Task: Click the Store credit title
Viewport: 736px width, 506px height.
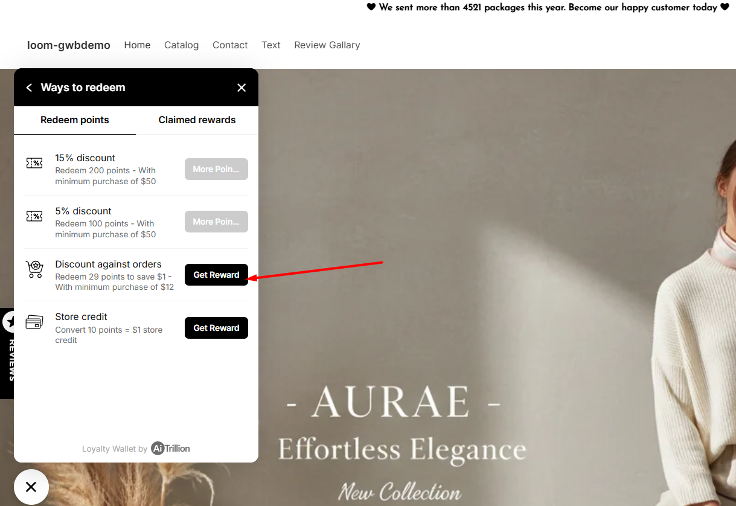Action: click(x=82, y=317)
